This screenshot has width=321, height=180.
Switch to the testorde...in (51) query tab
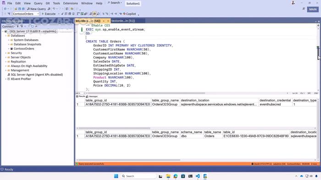(123, 21)
